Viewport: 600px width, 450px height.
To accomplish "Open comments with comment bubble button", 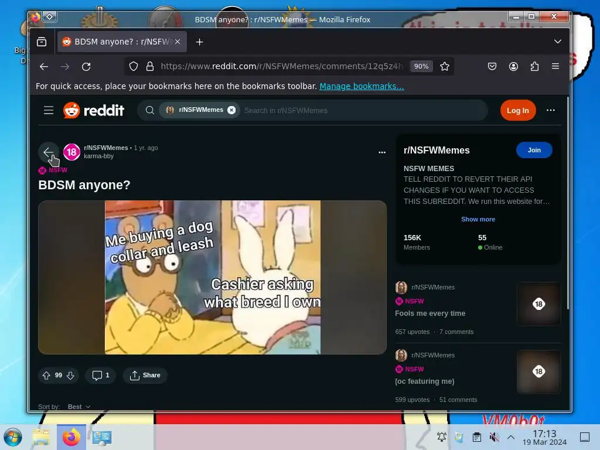I will click(x=101, y=376).
